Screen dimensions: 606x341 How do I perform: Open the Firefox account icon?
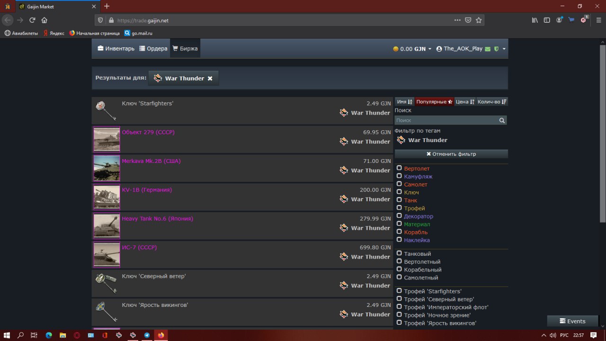(559, 20)
